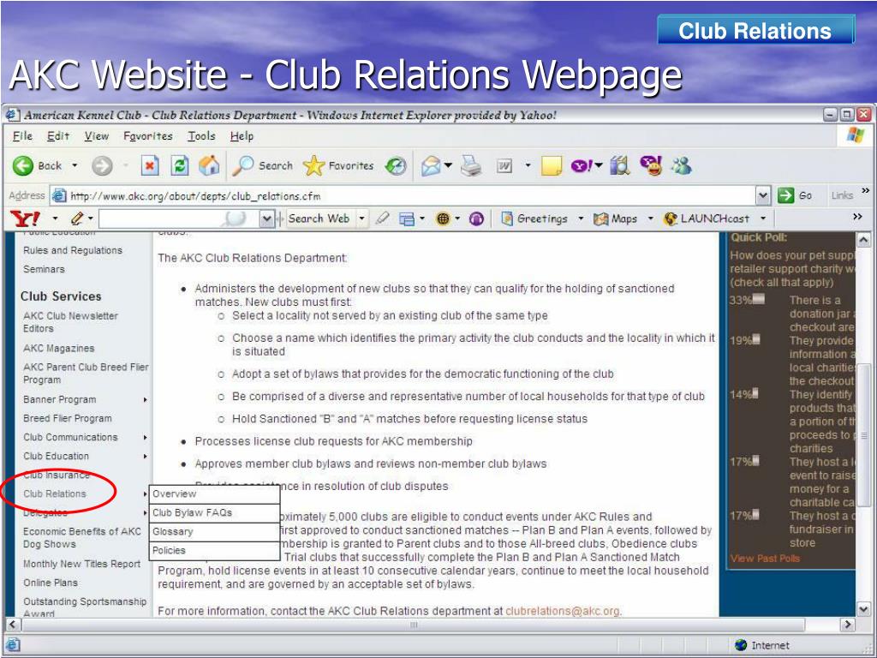Expand Club Education submenu arrow

(x=145, y=457)
